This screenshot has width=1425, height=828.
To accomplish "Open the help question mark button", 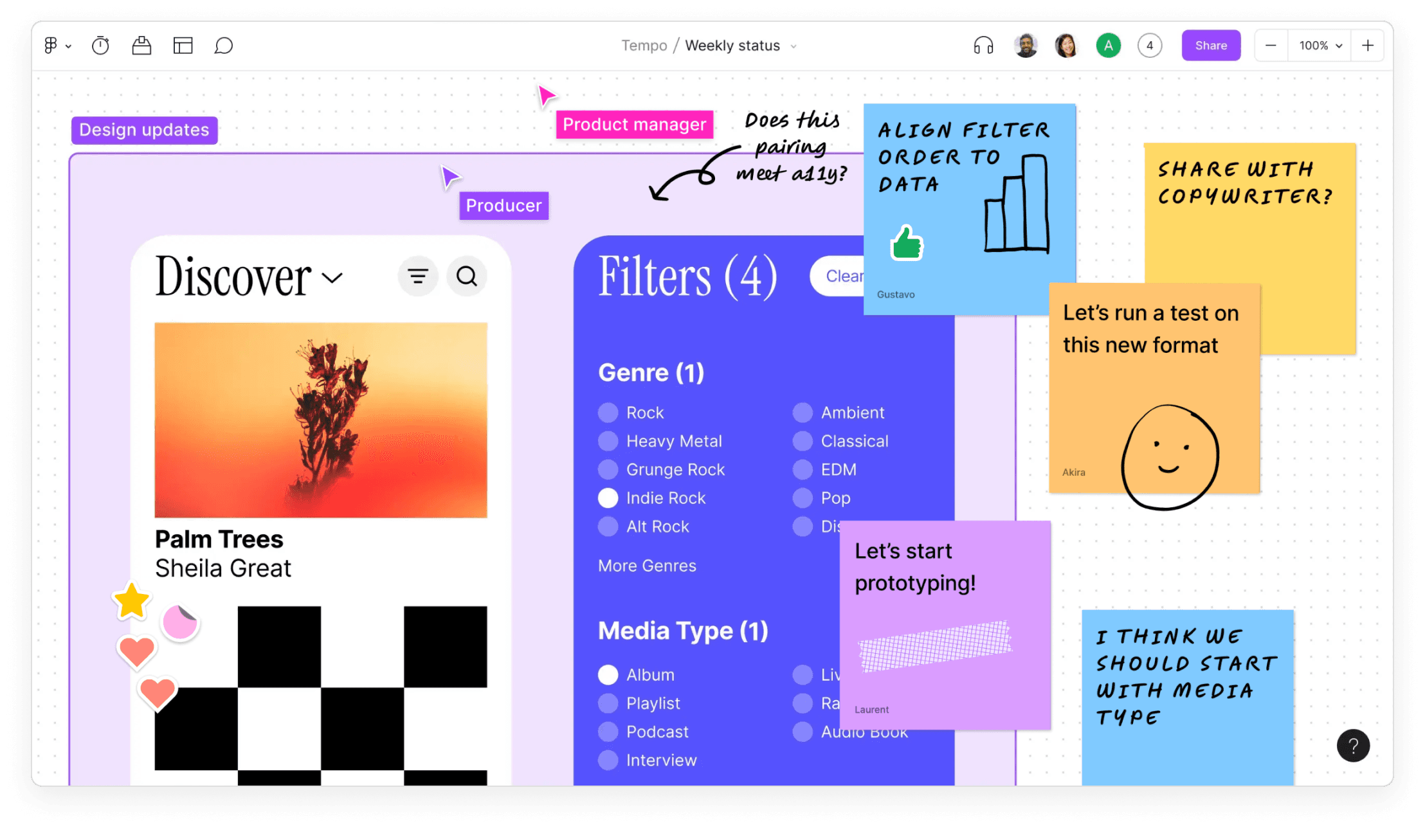I will click(x=1353, y=746).
